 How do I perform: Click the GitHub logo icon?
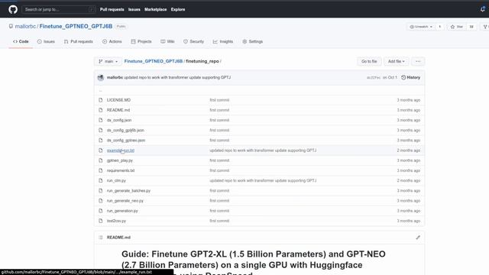tap(13, 9)
